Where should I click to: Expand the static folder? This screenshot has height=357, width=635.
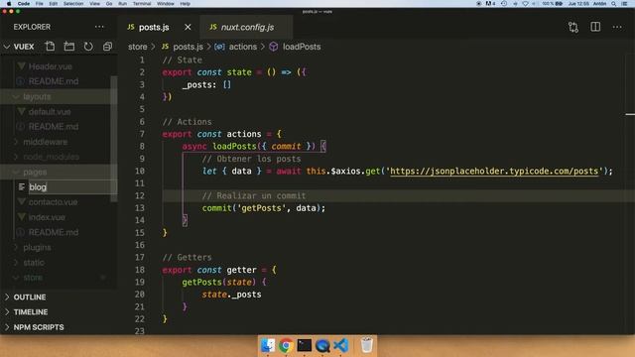[x=16, y=262]
